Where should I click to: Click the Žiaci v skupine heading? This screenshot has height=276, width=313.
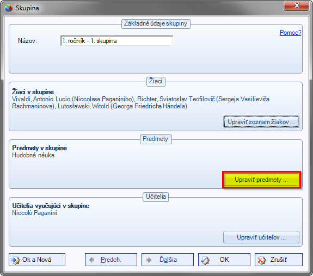[33, 92]
